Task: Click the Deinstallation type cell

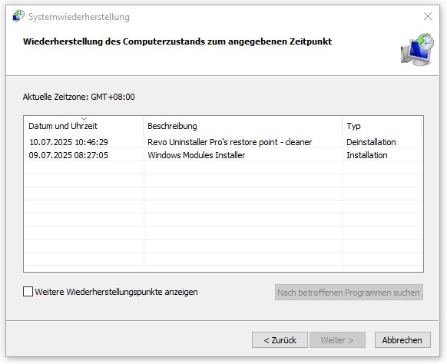Action: pyautogui.click(x=371, y=142)
